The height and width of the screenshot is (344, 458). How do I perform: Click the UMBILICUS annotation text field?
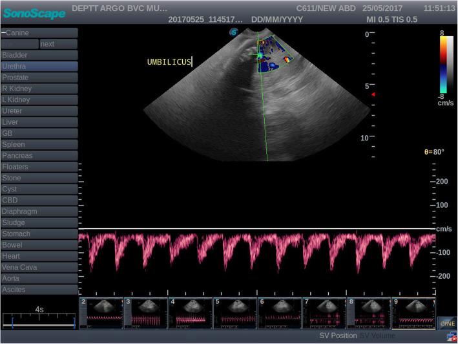[x=169, y=62]
